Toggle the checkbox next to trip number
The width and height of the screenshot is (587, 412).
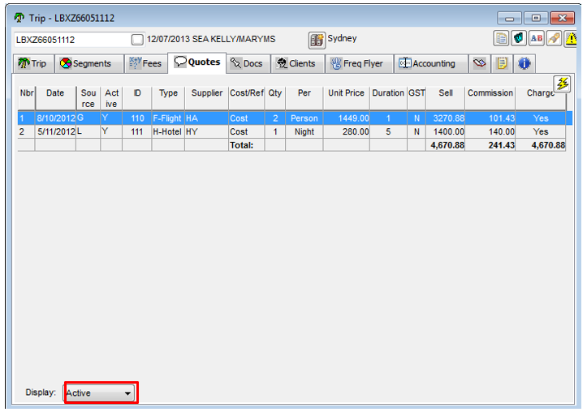point(137,40)
